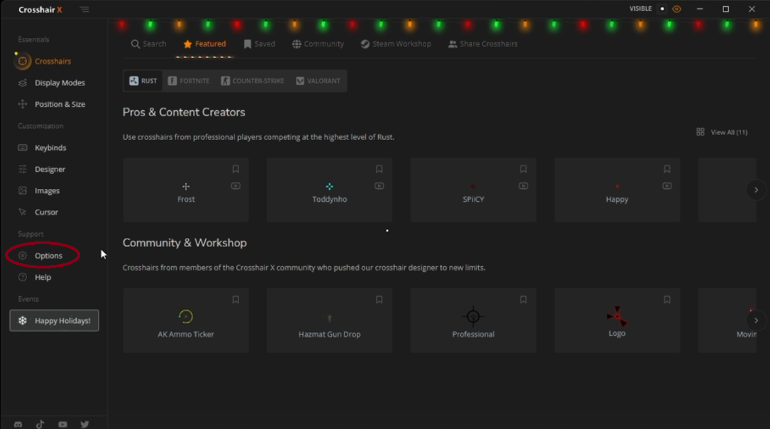Open Twitter link icon at bottom
The height and width of the screenshot is (429, 770).
click(x=85, y=424)
